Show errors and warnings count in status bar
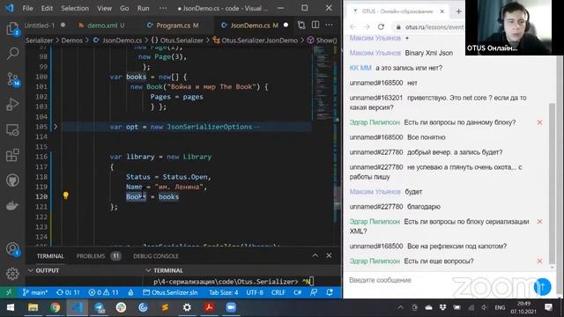This screenshot has width=564, height=317. (x=104, y=292)
